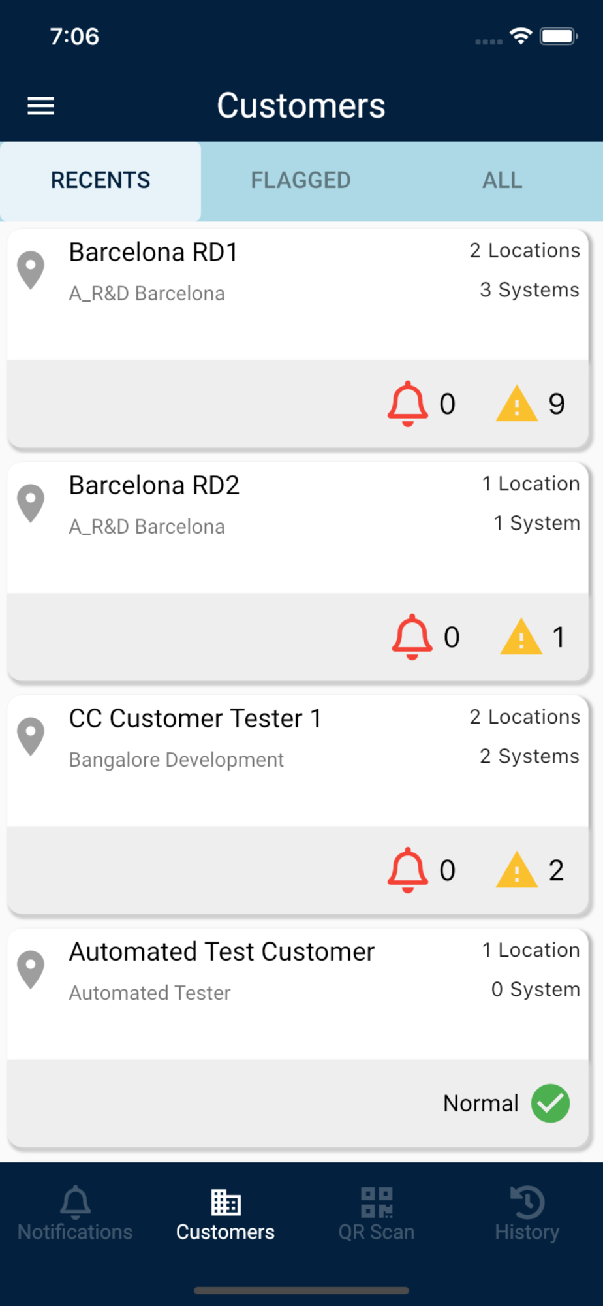Open the Barcelona RD1 customer card
603x1306 pixels.
point(298,338)
